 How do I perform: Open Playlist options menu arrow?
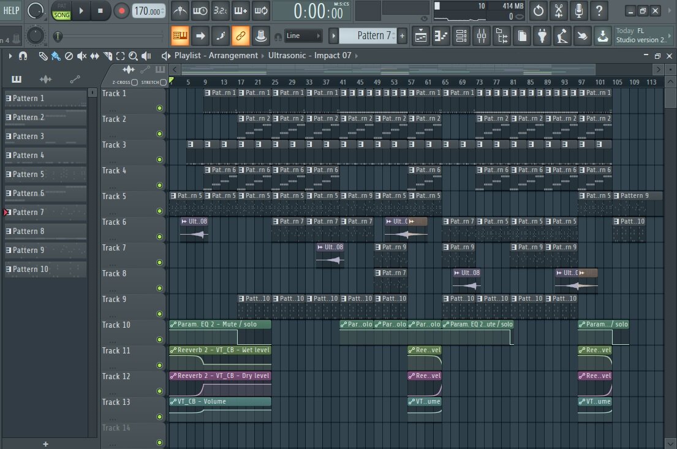(10, 56)
